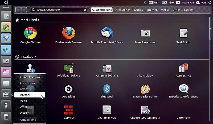Image resolution: width=213 pixels, height=124 pixels.
Task: Open Appearance settings
Action: click(183, 70)
